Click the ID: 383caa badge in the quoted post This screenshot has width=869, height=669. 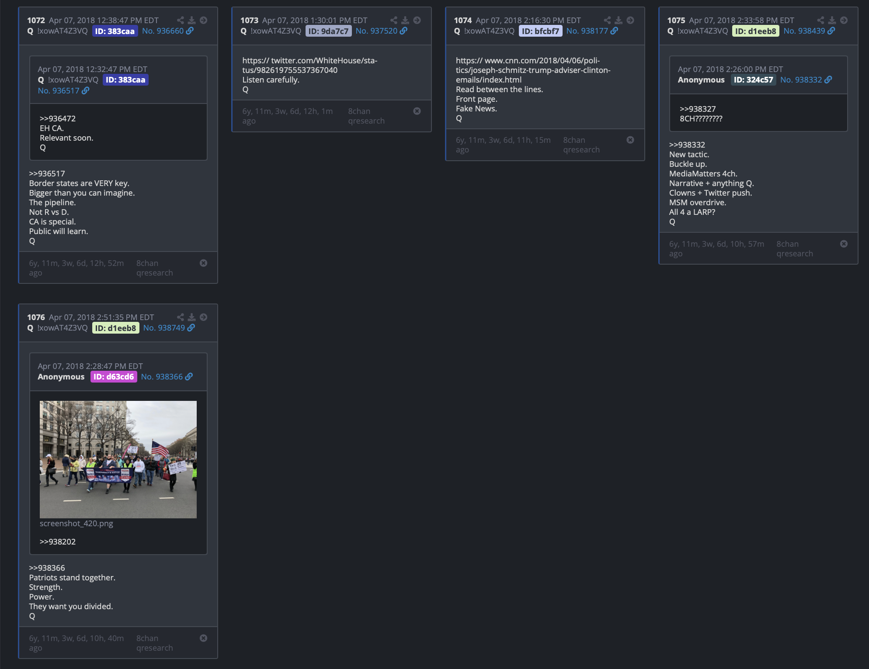tap(125, 80)
